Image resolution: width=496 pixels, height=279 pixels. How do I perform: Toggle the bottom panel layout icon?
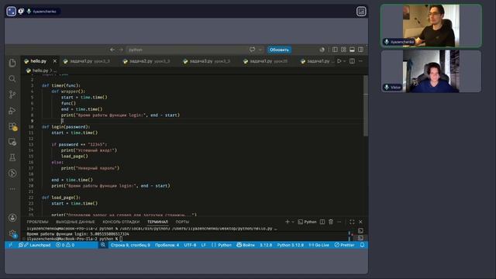(352, 50)
